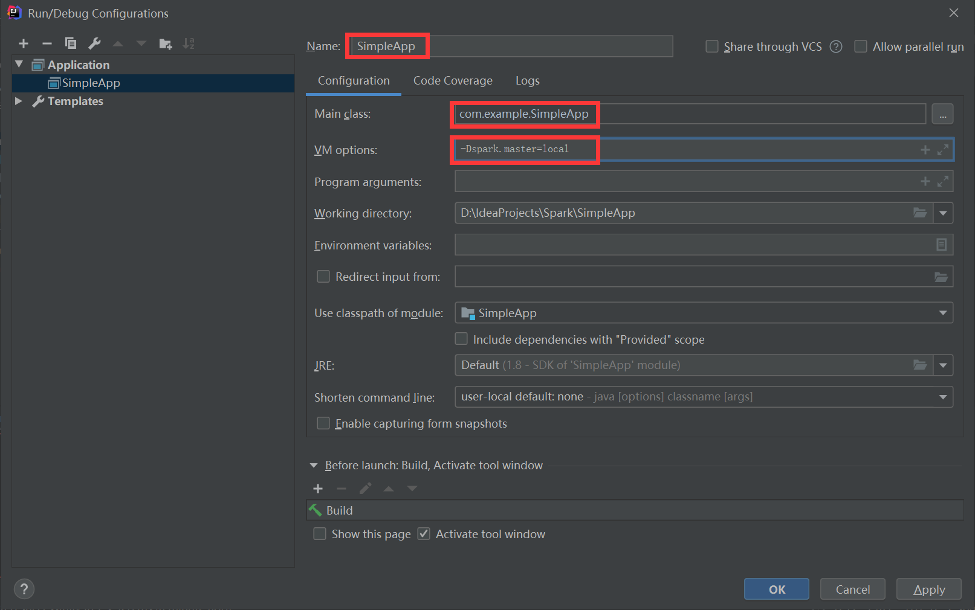Screen dimensions: 975x610
Task: Create new folder for configurations
Action: [164, 43]
